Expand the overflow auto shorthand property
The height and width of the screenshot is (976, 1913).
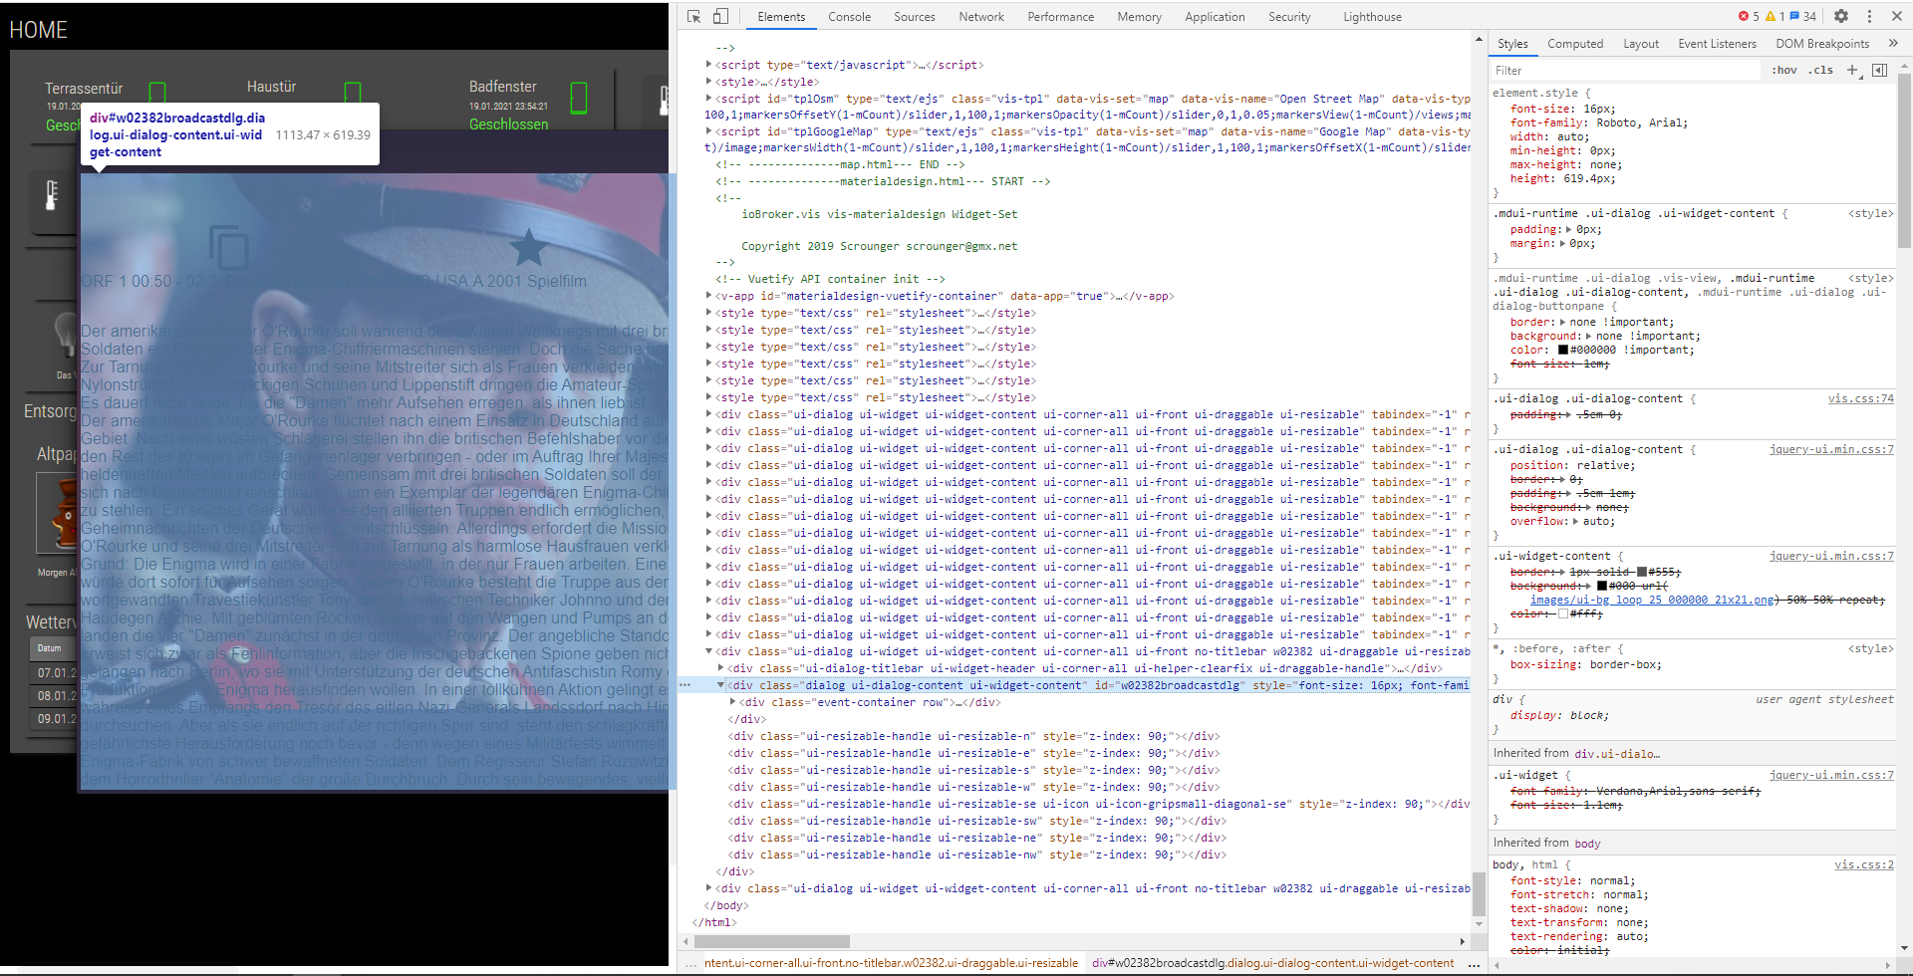tap(1576, 521)
